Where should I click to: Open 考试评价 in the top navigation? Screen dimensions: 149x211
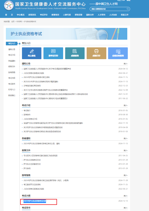click(x=44, y=15)
